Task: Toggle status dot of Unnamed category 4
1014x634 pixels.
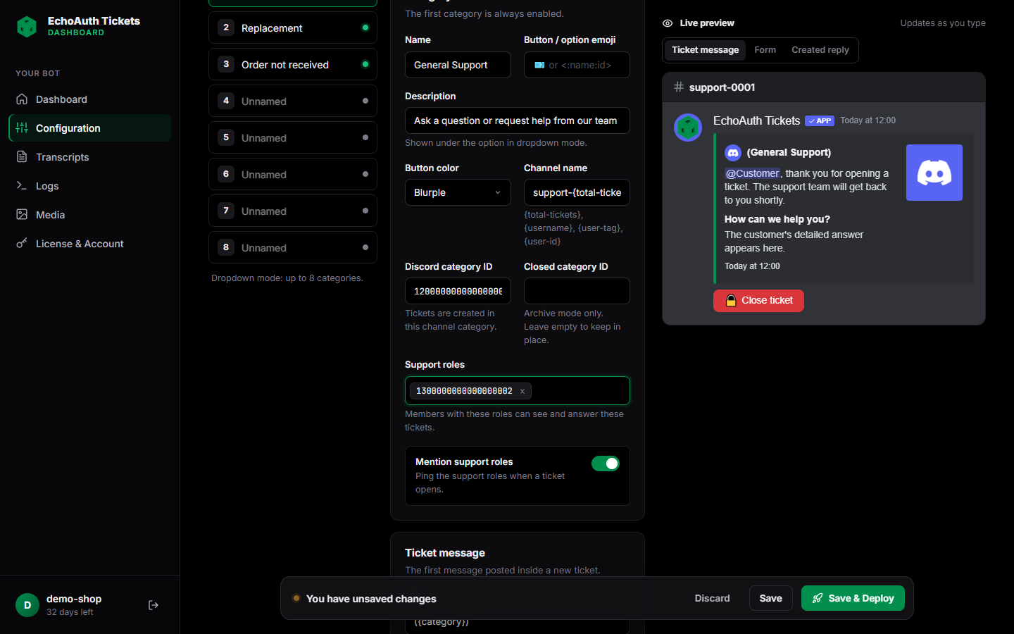Action: click(365, 101)
